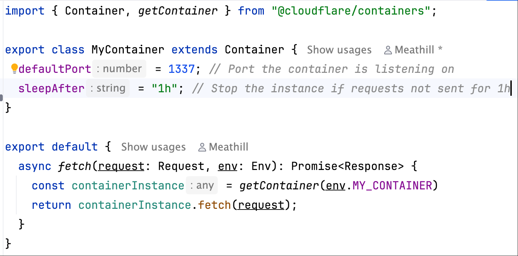
Task: Click the MyContainer class name
Action: click(x=128, y=50)
